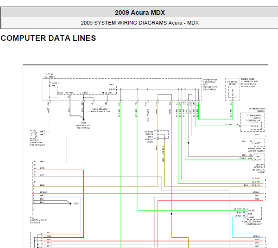Click the "K-LINE" terminal in remote starting unit

tap(251, 217)
